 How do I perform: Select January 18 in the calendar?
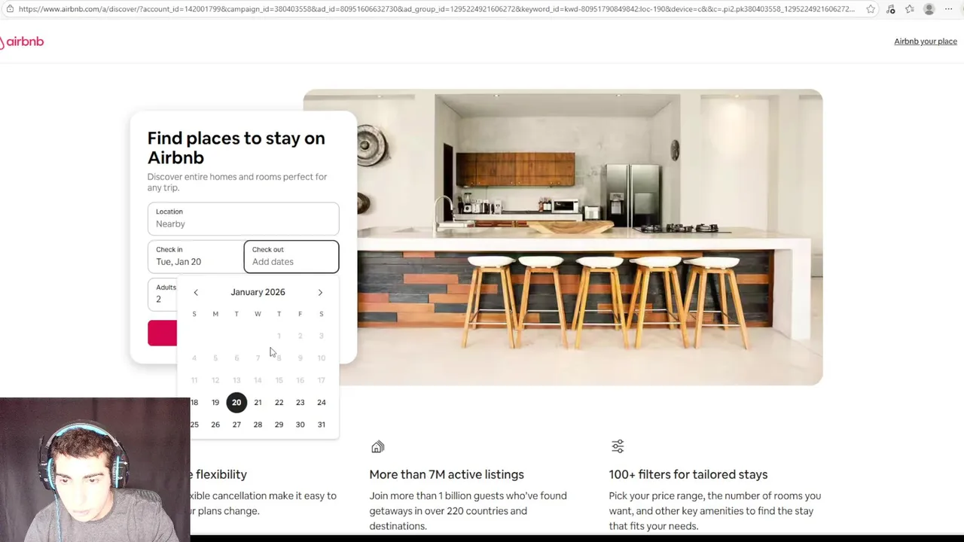pyautogui.click(x=194, y=402)
